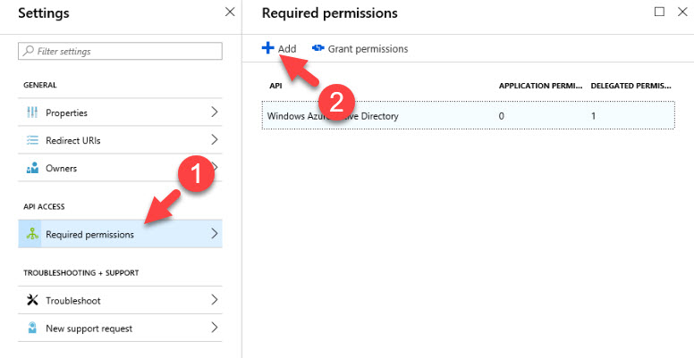Open the Required permissions menu item
This screenshot has width=694, height=358.
[x=89, y=235]
